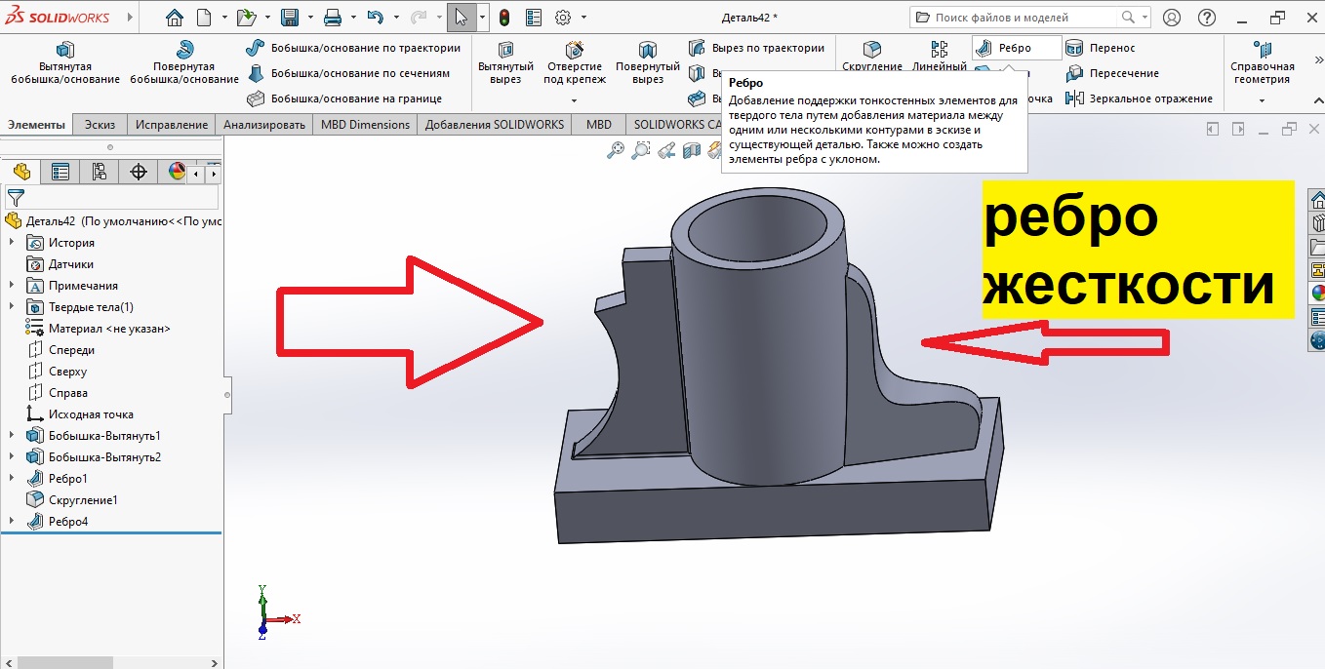
Task: Open Options via the gear icon
Action: pos(563,18)
